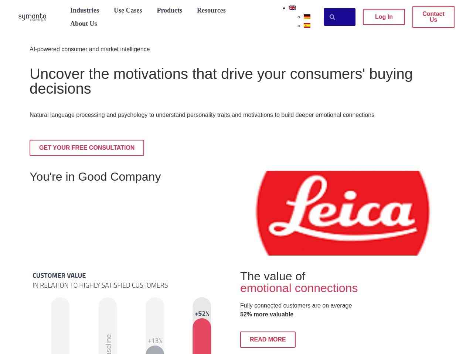Click the Leica logo image
The height and width of the screenshot is (354, 473).
[343, 213]
